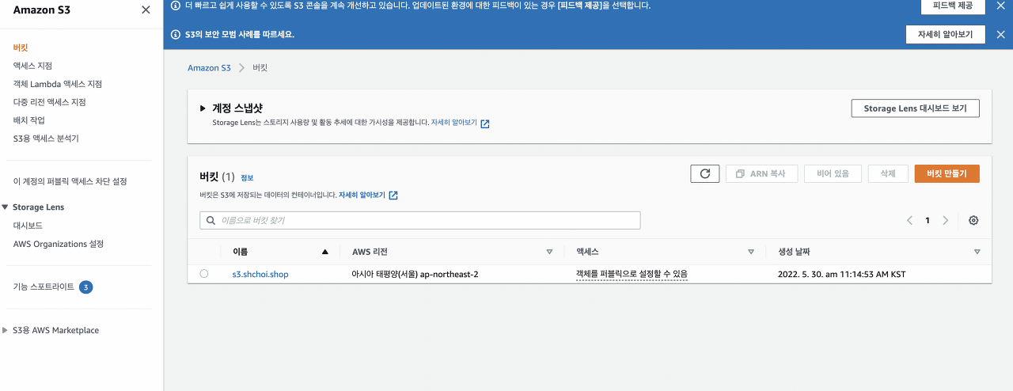Open 버킷 in the sidebar
This screenshot has width=1013, height=391.
[x=21, y=47]
